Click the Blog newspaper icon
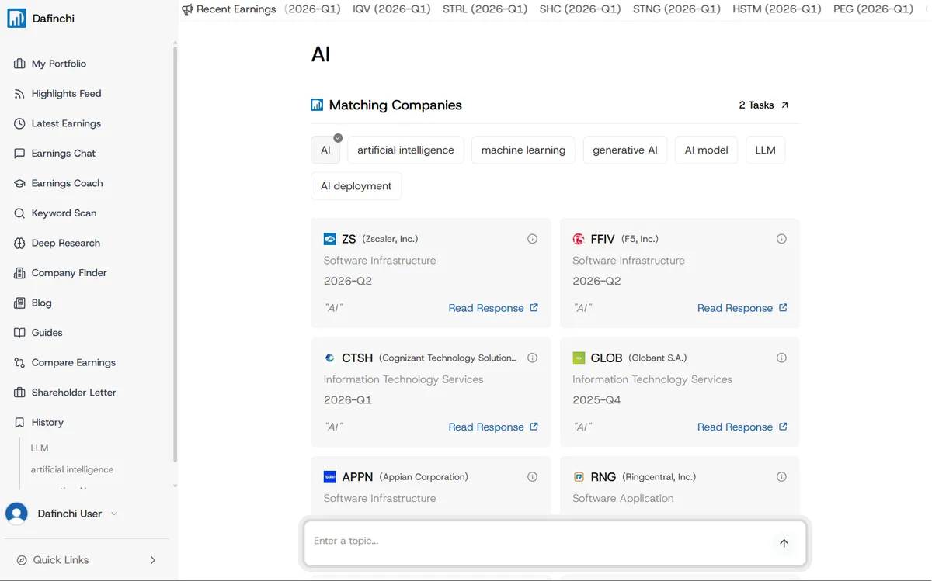 [19, 303]
